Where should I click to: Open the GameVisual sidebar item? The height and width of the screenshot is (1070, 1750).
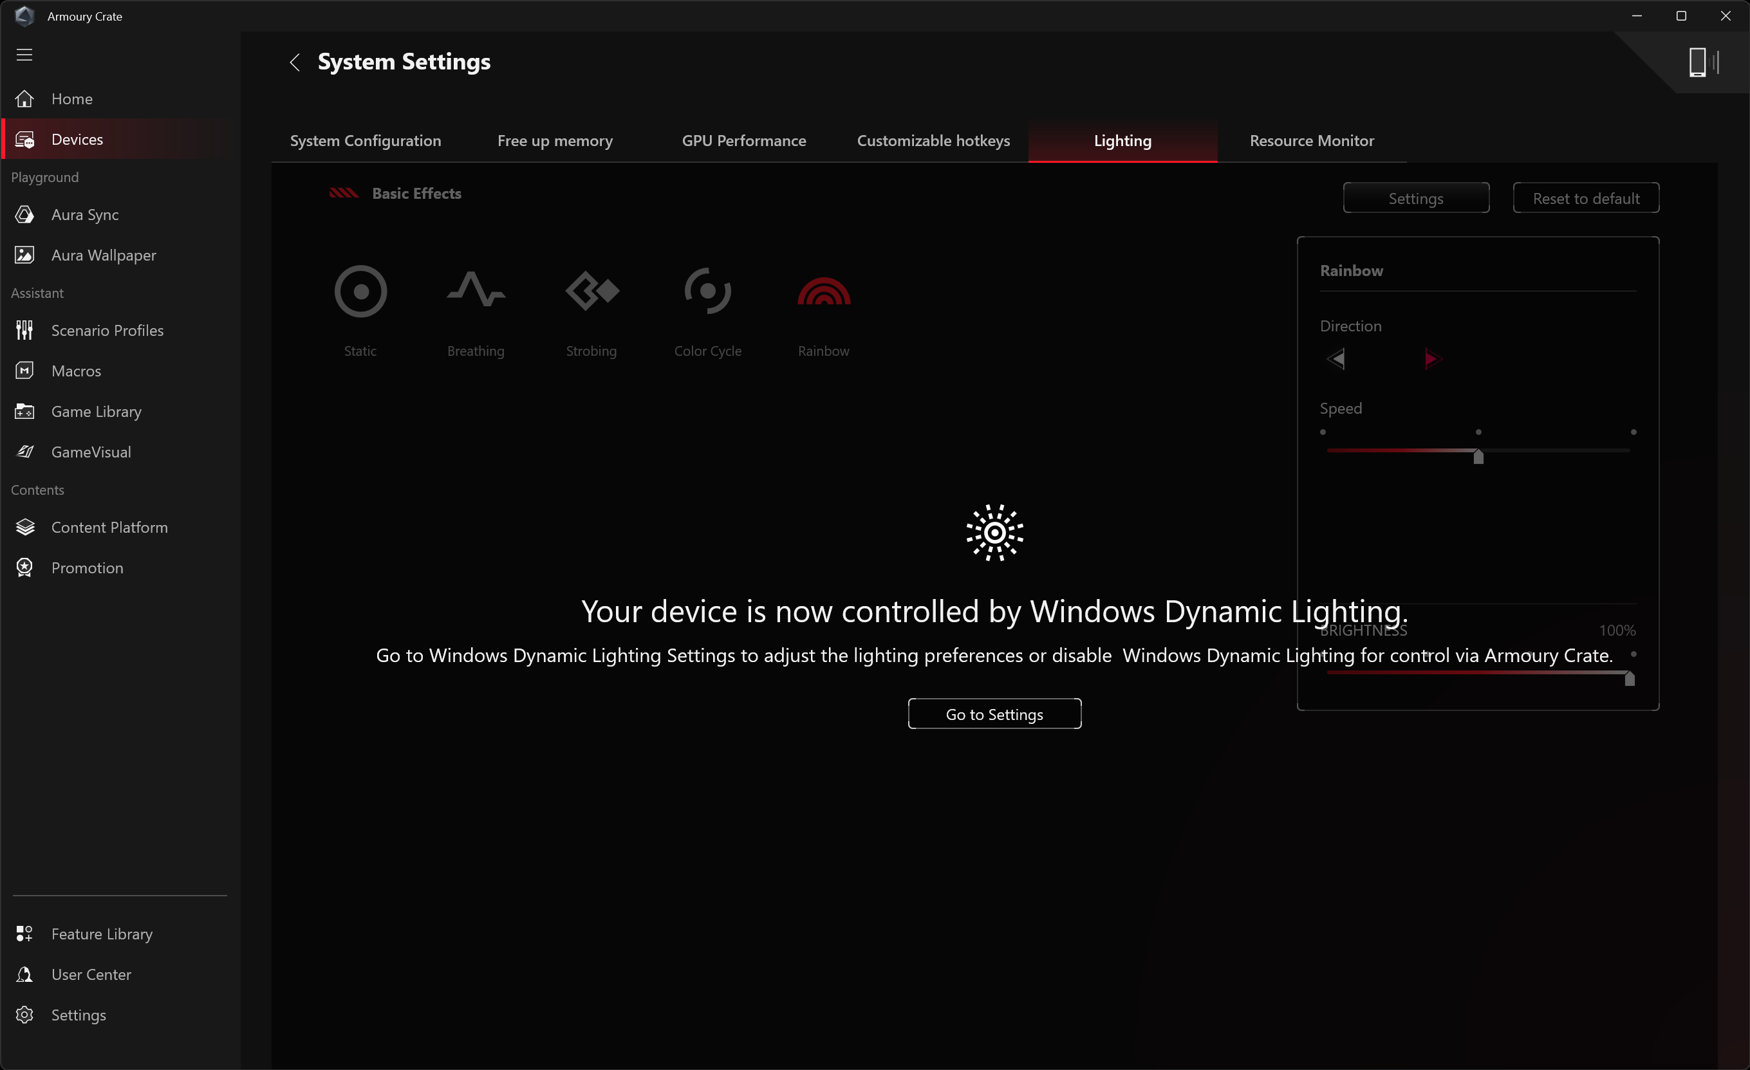pyautogui.click(x=91, y=452)
